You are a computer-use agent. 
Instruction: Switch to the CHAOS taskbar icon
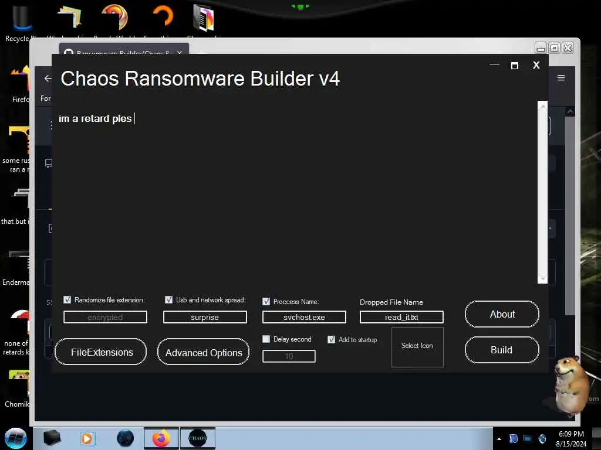(x=198, y=438)
